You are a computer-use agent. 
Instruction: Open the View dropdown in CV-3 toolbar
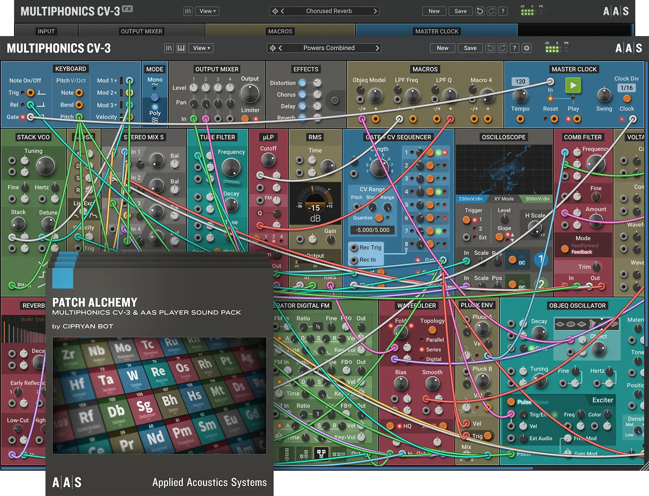(201, 48)
